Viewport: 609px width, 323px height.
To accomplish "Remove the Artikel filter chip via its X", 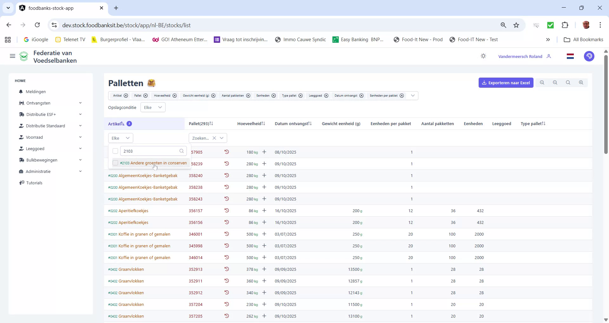I will [x=126, y=96].
